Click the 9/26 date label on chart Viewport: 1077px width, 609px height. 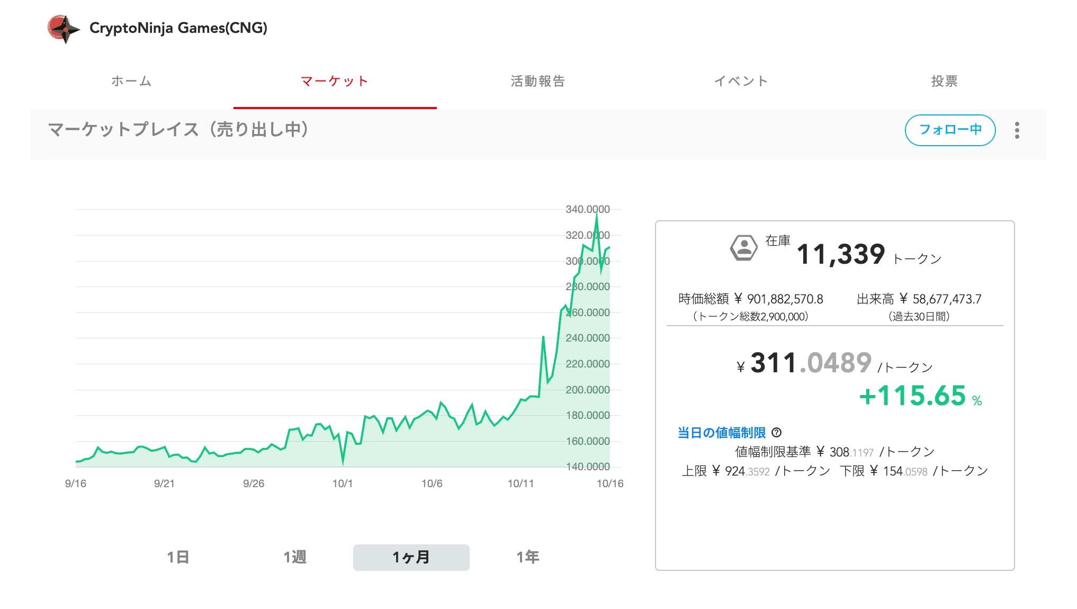tap(254, 483)
